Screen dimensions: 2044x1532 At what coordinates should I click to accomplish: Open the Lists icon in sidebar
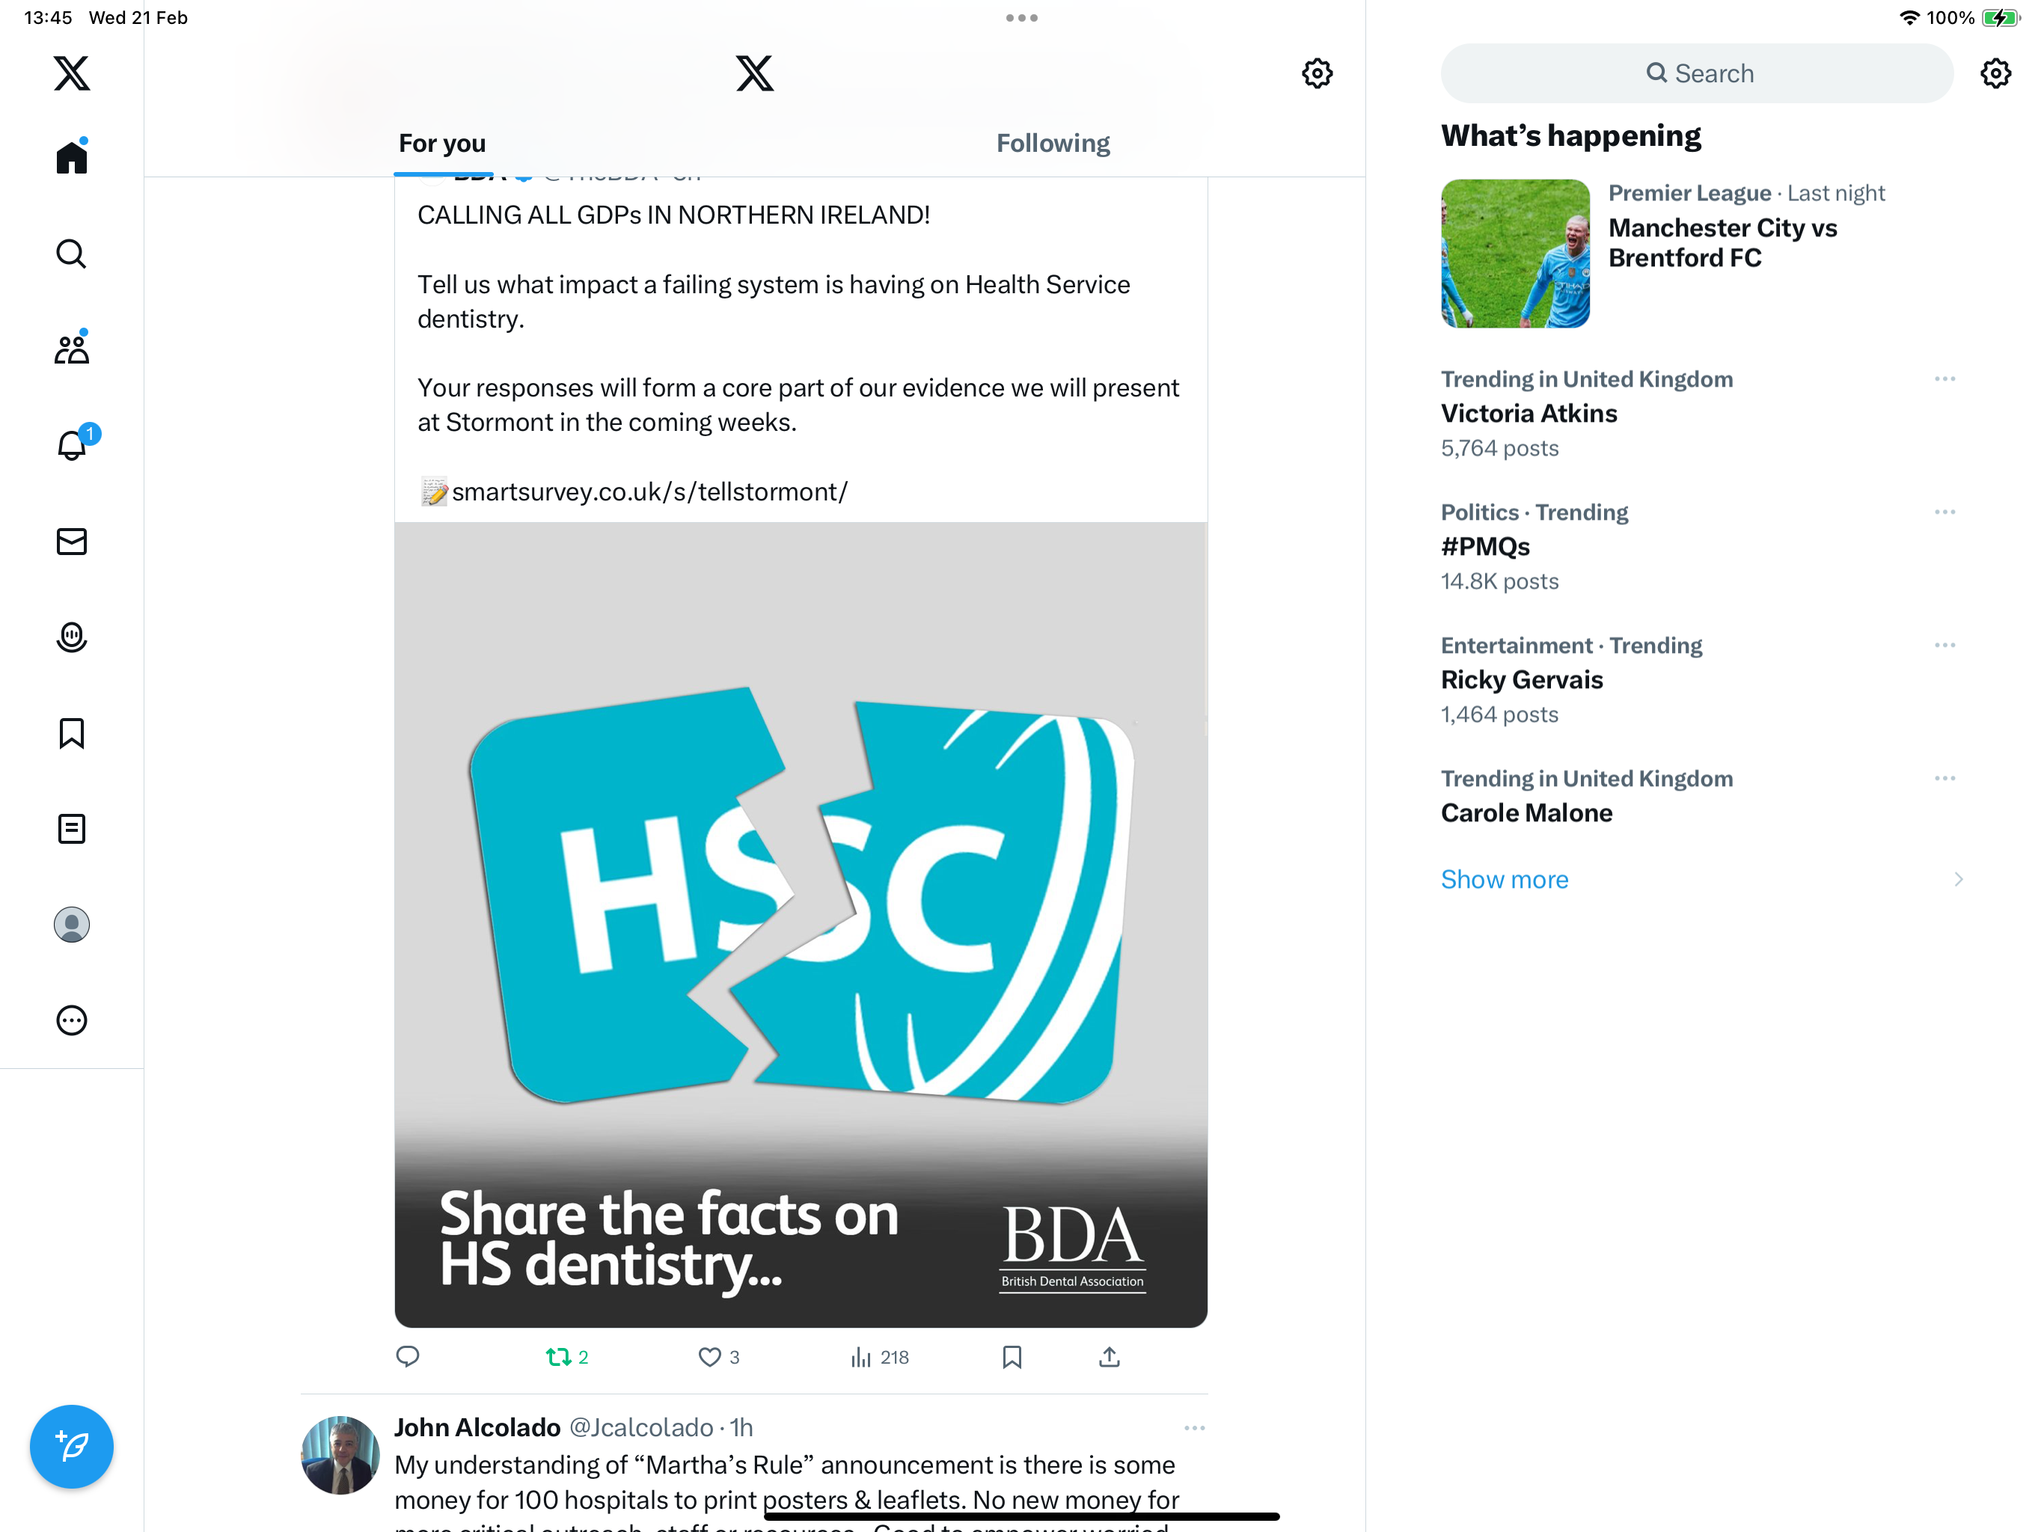point(71,829)
